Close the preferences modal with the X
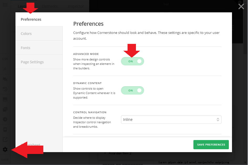Image resolution: width=248 pixels, height=165 pixels. [x=241, y=7]
